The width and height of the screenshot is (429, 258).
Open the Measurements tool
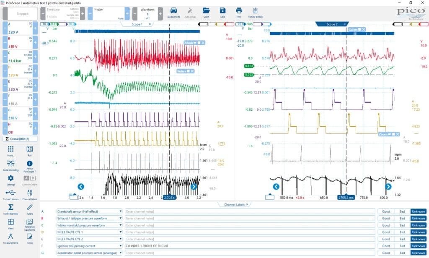[x=10, y=239]
